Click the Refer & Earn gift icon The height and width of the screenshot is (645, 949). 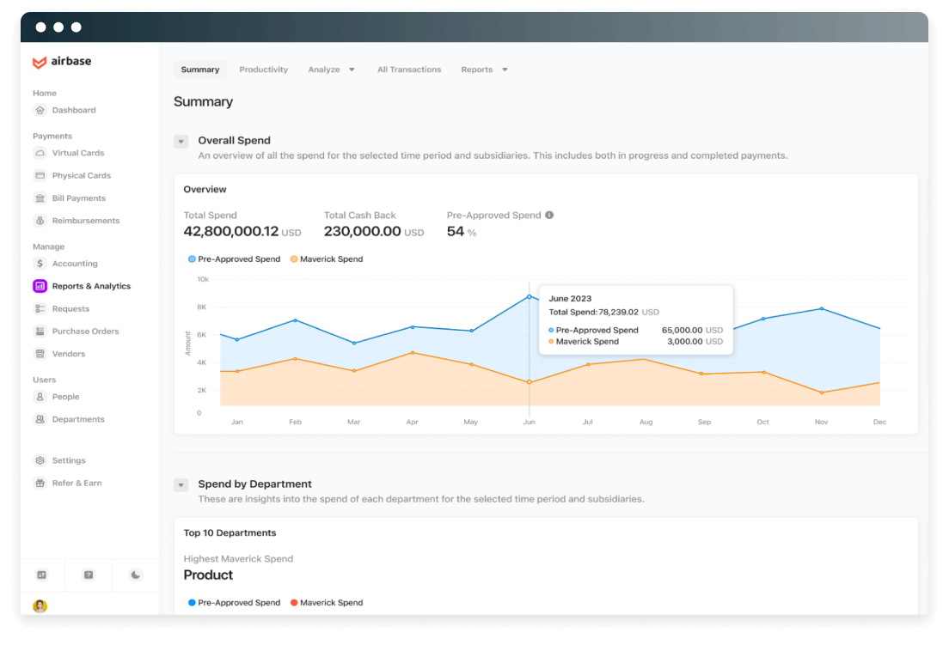(x=40, y=483)
